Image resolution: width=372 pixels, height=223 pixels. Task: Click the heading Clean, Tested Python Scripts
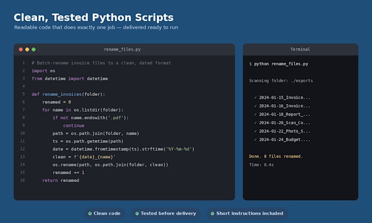[94, 17]
